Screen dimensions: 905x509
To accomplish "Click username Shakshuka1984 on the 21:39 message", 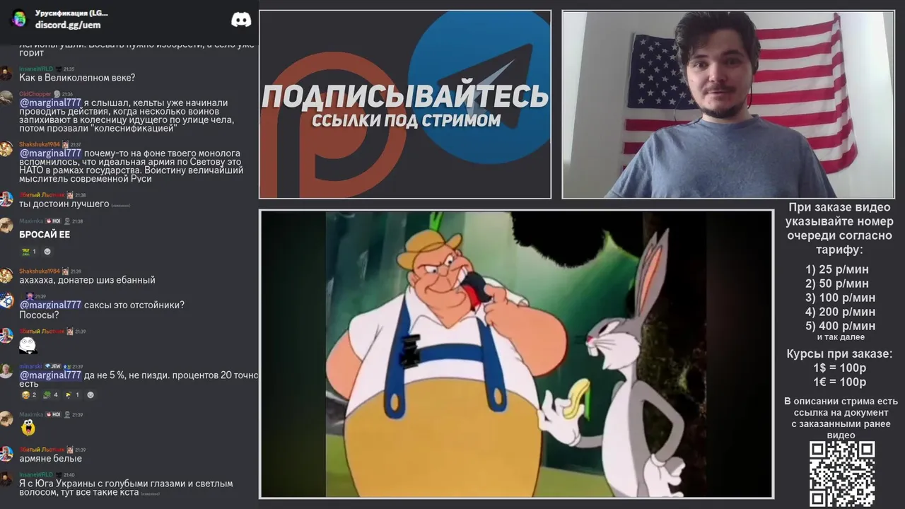I will [x=39, y=271].
